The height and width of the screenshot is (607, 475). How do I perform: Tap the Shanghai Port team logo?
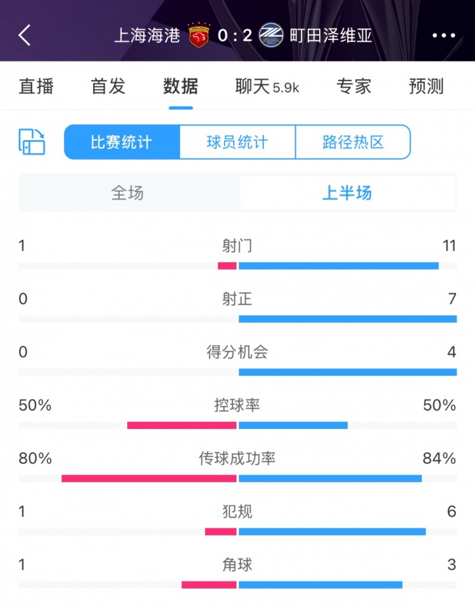(x=199, y=35)
